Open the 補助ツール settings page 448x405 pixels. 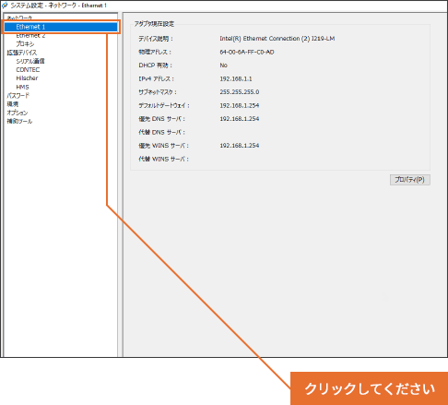pos(19,122)
